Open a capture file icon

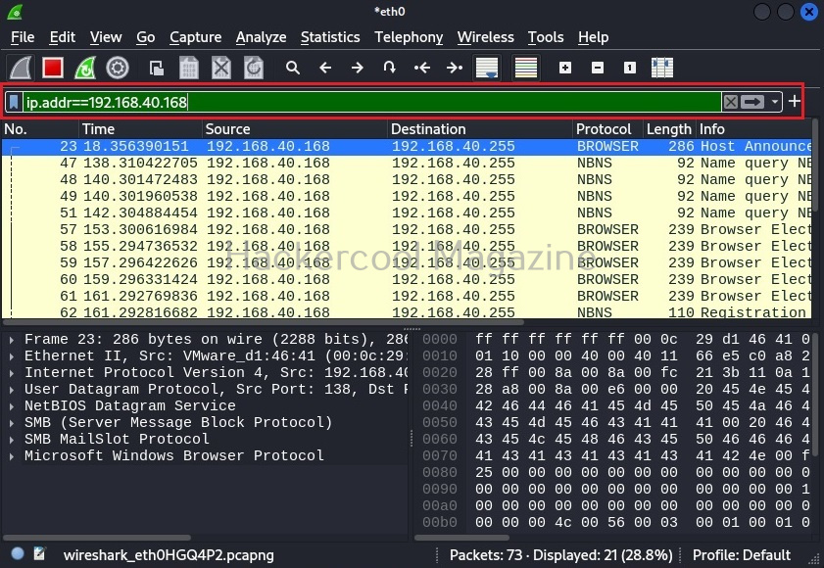pos(156,68)
